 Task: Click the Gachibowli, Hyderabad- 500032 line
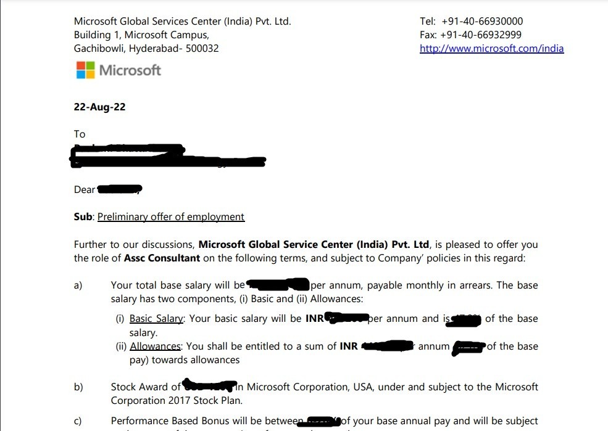point(146,48)
